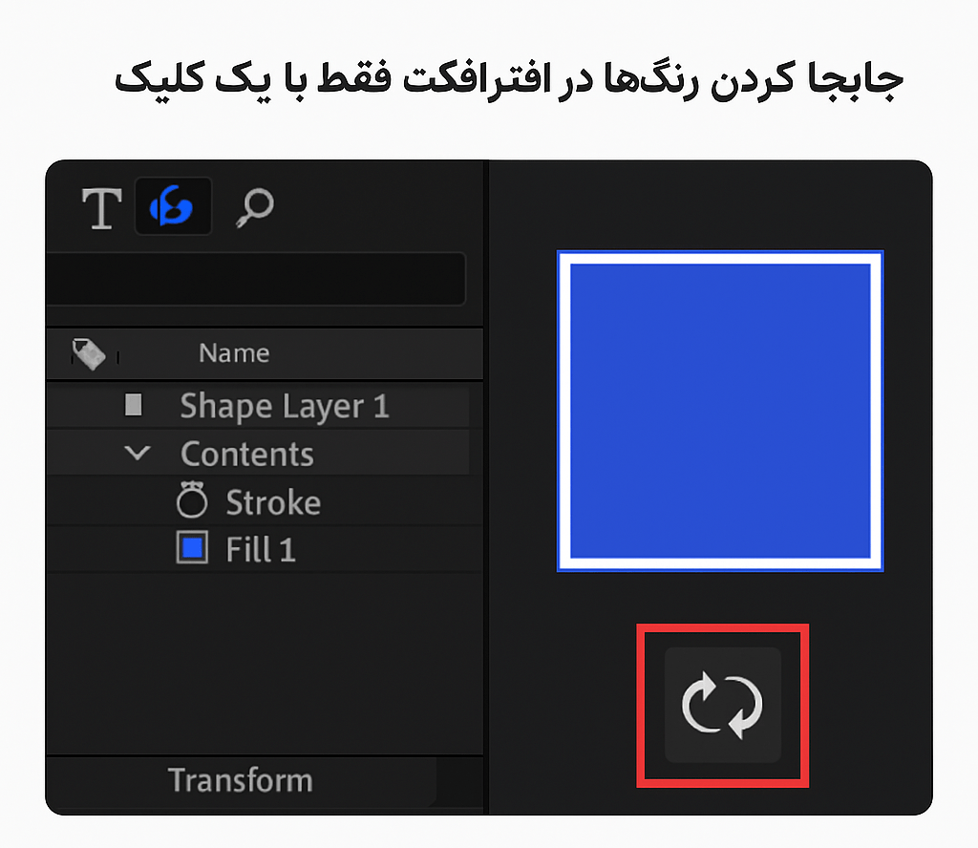The height and width of the screenshot is (848, 978).
Task: Click the stopwatch icon beside Stroke
Action: coord(192,501)
